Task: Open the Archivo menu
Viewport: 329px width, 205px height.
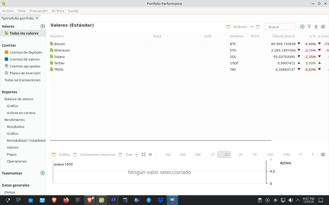Action: click(8, 11)
